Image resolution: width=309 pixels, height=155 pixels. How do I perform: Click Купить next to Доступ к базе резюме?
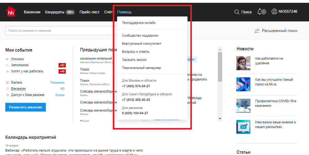(60, 95)
